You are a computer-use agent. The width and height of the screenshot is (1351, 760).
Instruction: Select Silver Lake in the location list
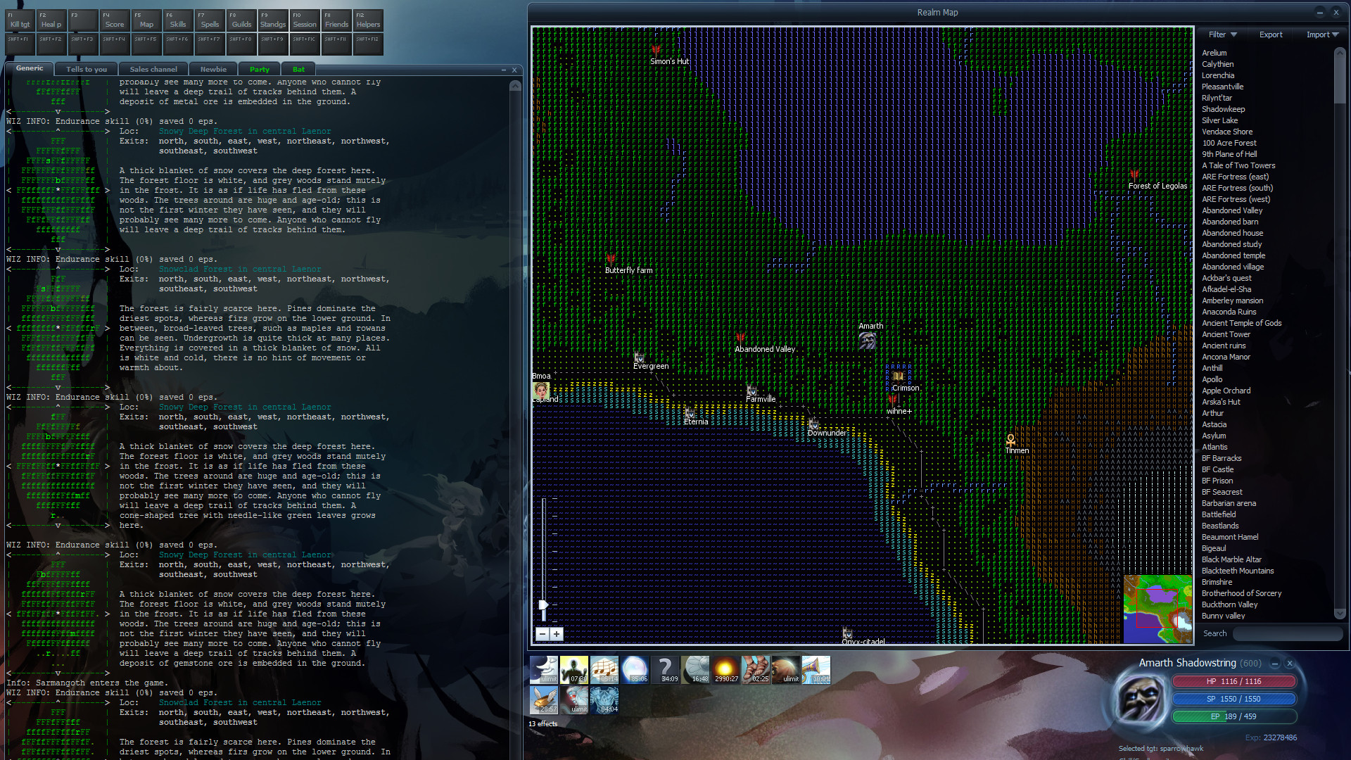(x=1219, y=120)
